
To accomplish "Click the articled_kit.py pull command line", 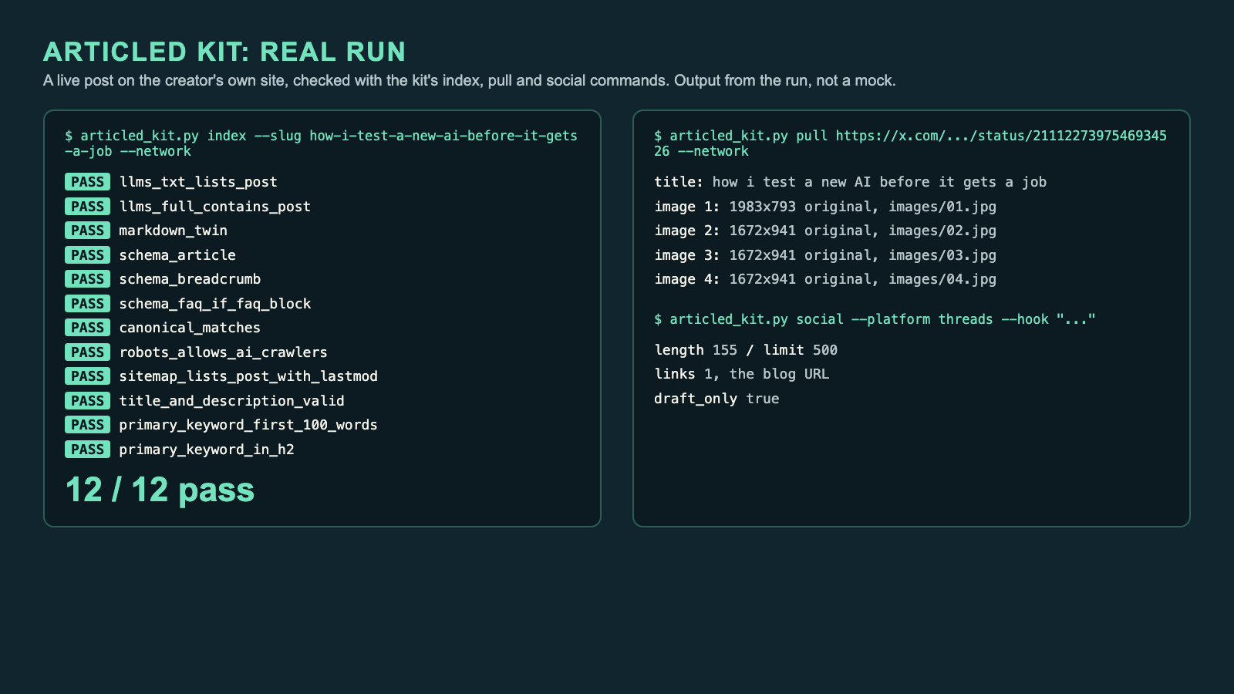I will coord(911,143).
